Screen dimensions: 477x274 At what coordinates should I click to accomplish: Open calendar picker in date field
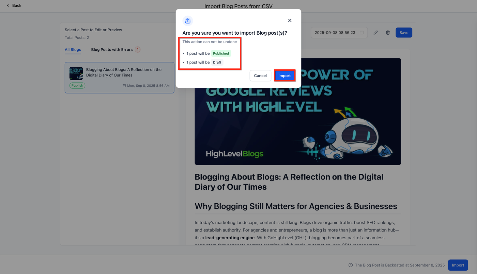tap(361, 33)
